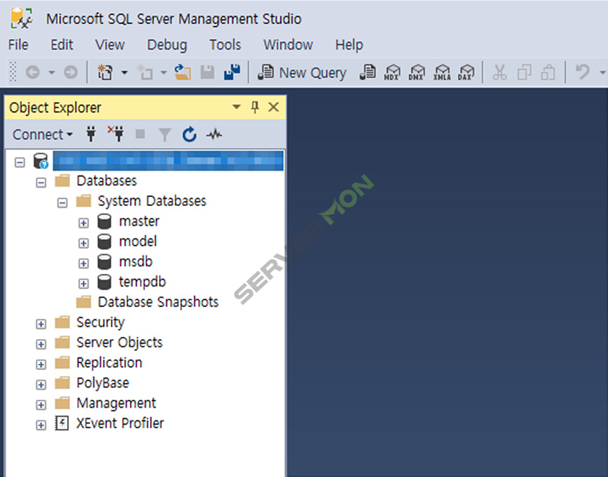Expand the Replication folder
Image resolution: width=608 pixels, height=477 pixels.
pyautogui.click(x=41, y=364)
